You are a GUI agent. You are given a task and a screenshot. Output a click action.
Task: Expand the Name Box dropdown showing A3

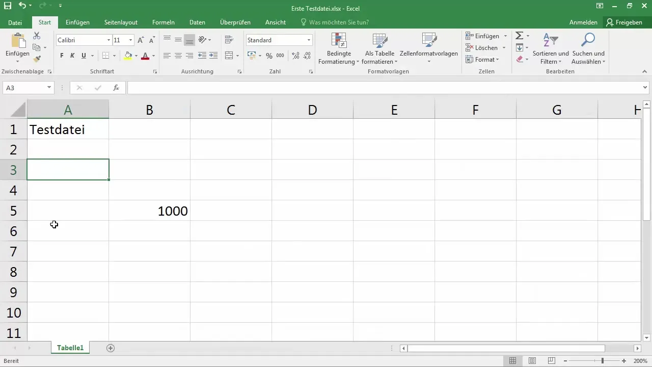pos(49,88)
